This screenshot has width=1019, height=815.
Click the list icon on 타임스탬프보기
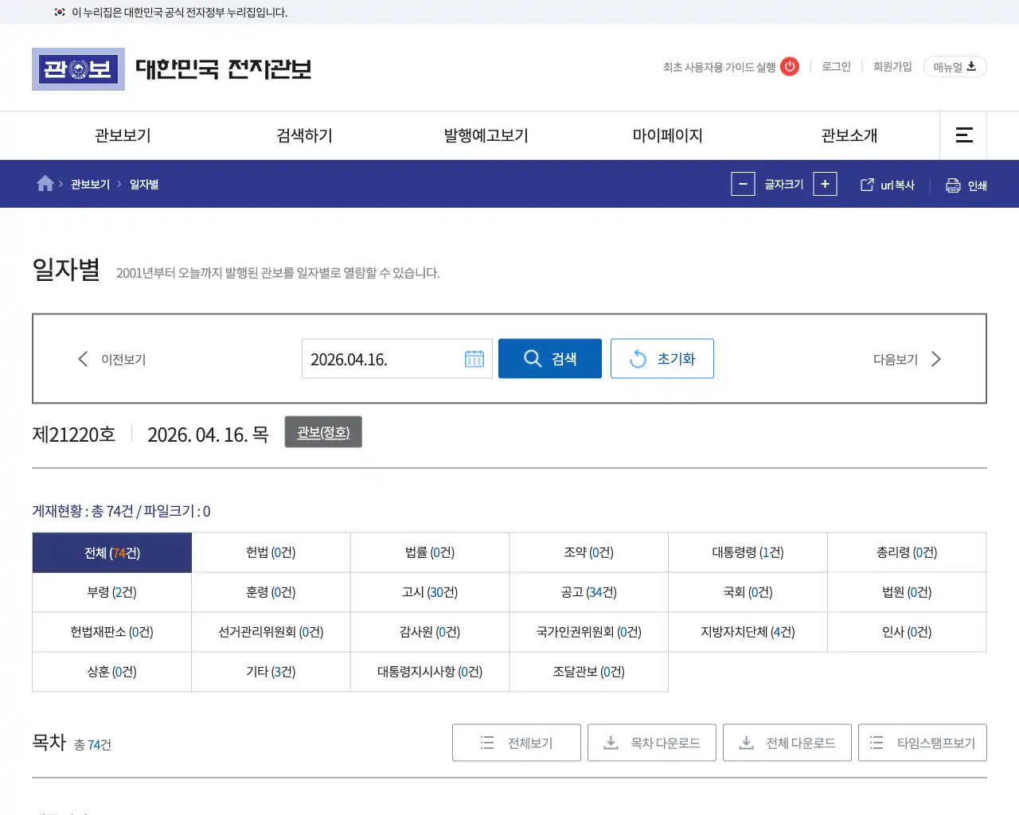876,742
